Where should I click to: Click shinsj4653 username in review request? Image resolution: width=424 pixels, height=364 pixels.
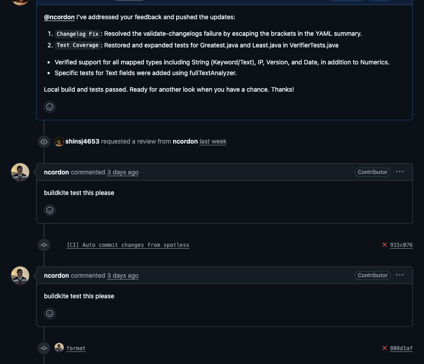[x=82, y=141]
